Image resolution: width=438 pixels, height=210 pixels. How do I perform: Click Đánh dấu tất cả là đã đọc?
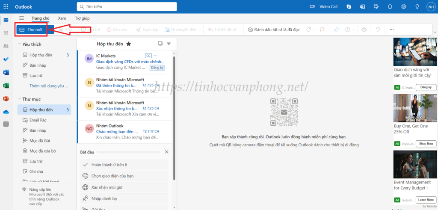[274, 30]
